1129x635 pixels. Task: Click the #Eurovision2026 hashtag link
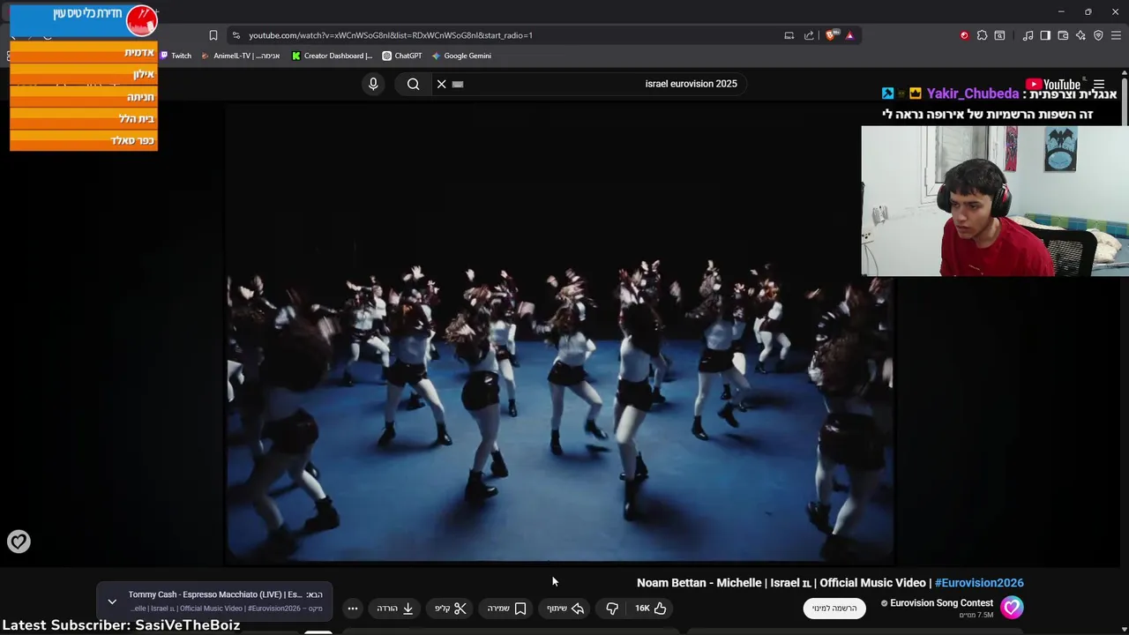tap(979, 583)
